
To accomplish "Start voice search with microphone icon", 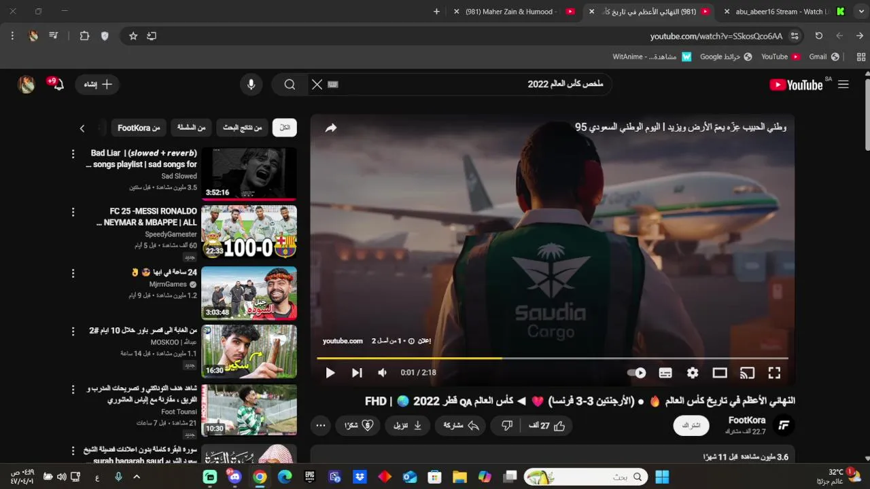I will [x=251, y=84].
